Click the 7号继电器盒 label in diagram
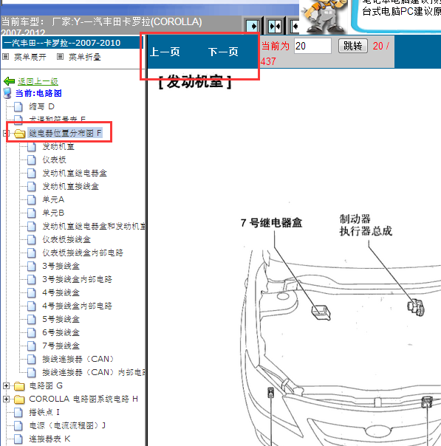The width and height of the screenshot is (441, 446). pyautogui.click(x=271, y=223)
